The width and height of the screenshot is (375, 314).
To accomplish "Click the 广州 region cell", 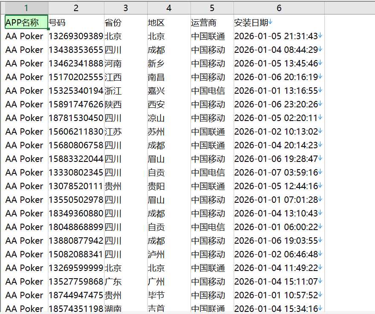I will [169, 282].
